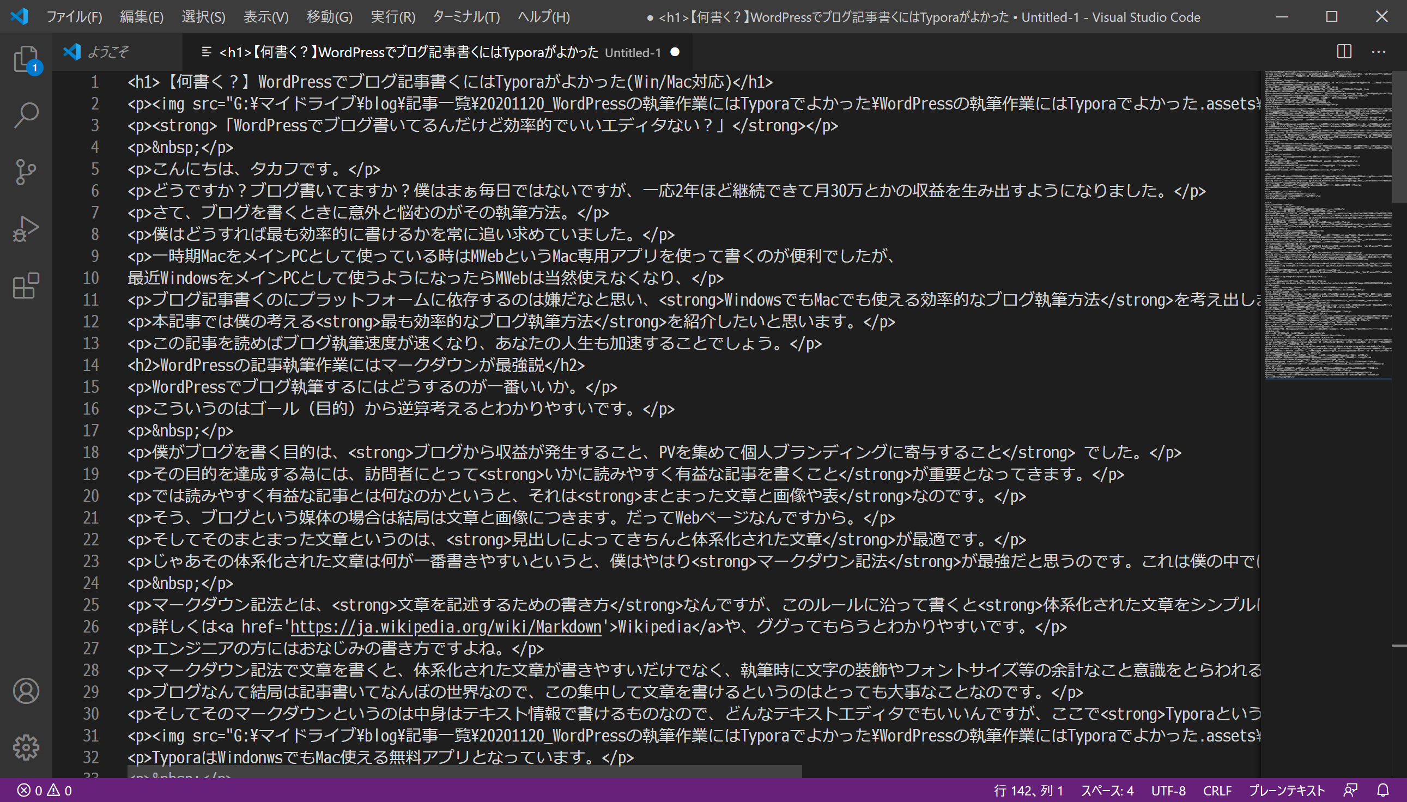The image size is (1407, 802).
Task: Switch to the ようこそ tab
Action: pos(108,52)
